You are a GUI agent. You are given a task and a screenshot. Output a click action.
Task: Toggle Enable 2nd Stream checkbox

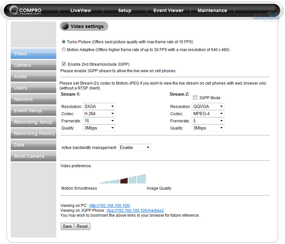(64, 64)
